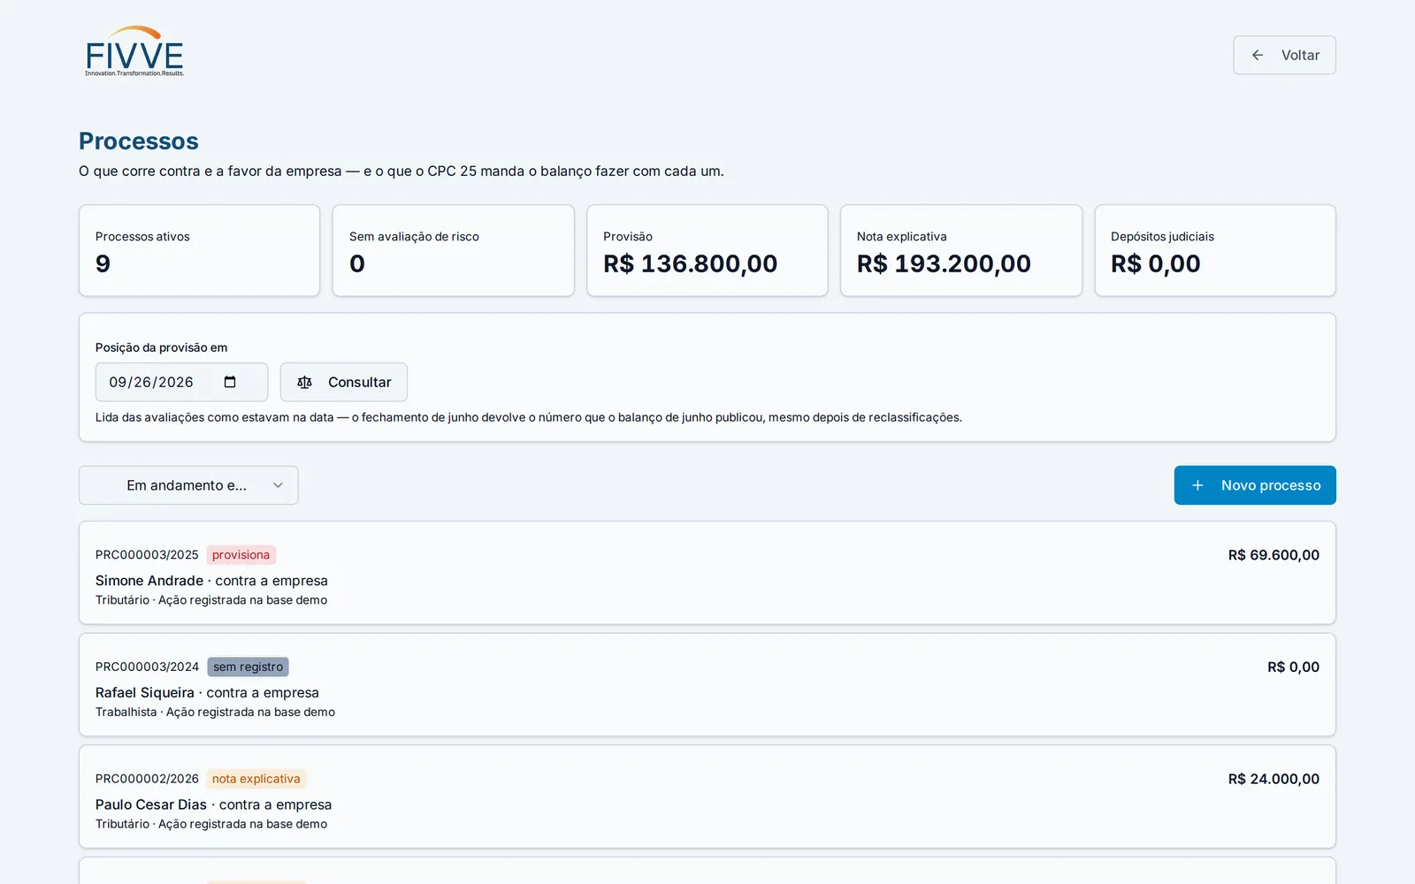
Task: Focus the provision position date field 09/26/2026
Action: tap(181, 382)
